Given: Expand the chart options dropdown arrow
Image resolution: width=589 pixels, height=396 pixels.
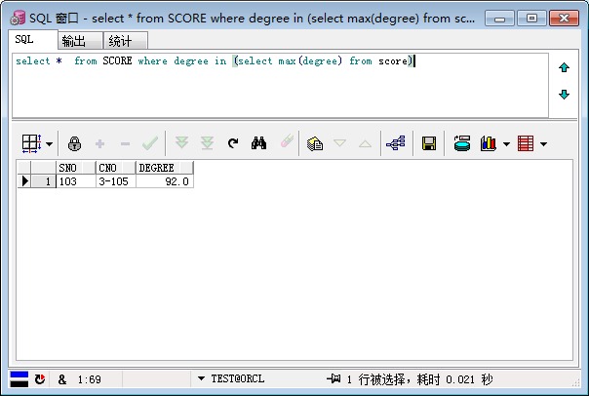Looking at the screenshot, I should pos(506,144).
